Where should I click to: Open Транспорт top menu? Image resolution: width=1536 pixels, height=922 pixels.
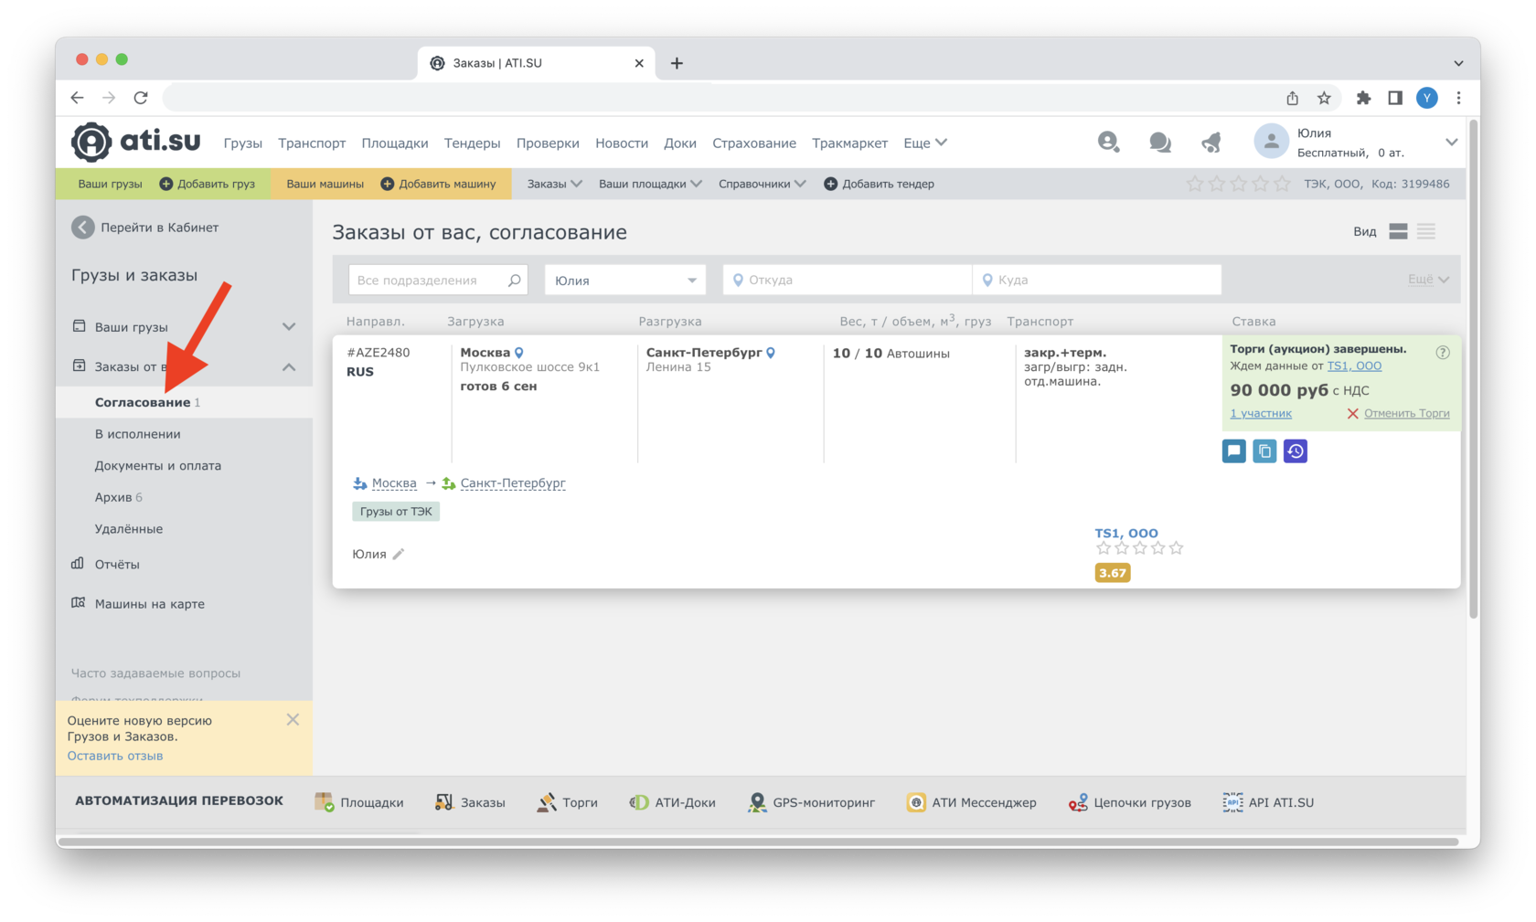(x=312, y=143)
